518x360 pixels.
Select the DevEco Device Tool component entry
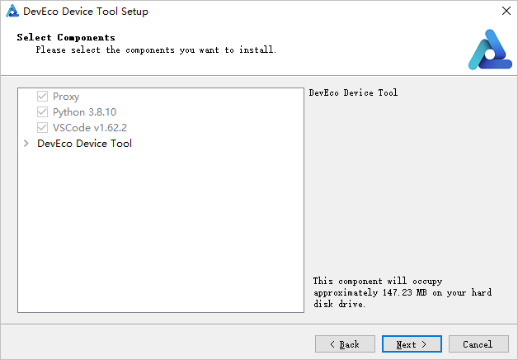[x=84, y=144]
